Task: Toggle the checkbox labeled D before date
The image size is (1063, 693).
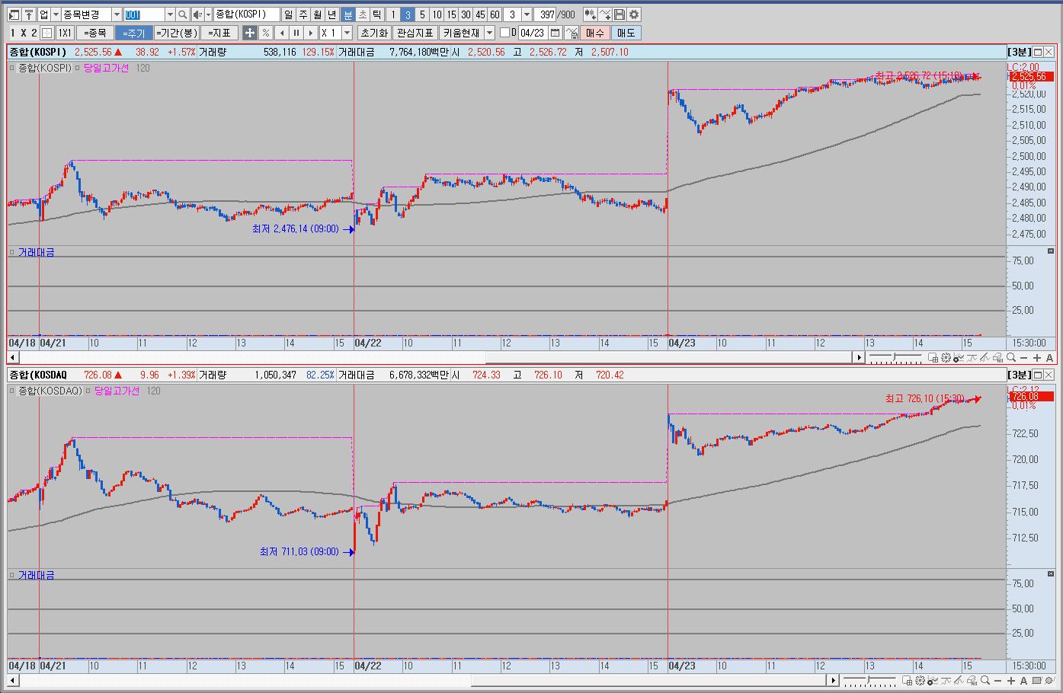Action: coord(504,33)
